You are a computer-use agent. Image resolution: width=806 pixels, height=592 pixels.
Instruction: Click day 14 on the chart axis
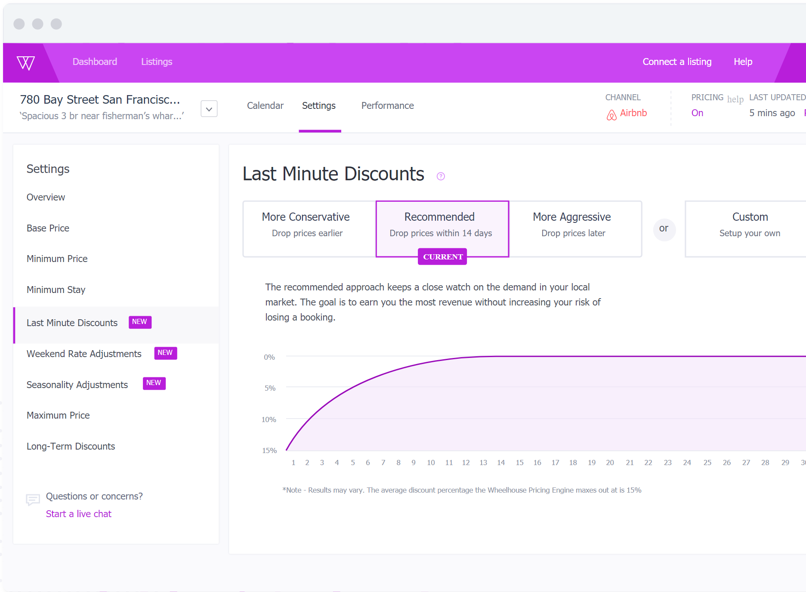[x=501, y=462]
